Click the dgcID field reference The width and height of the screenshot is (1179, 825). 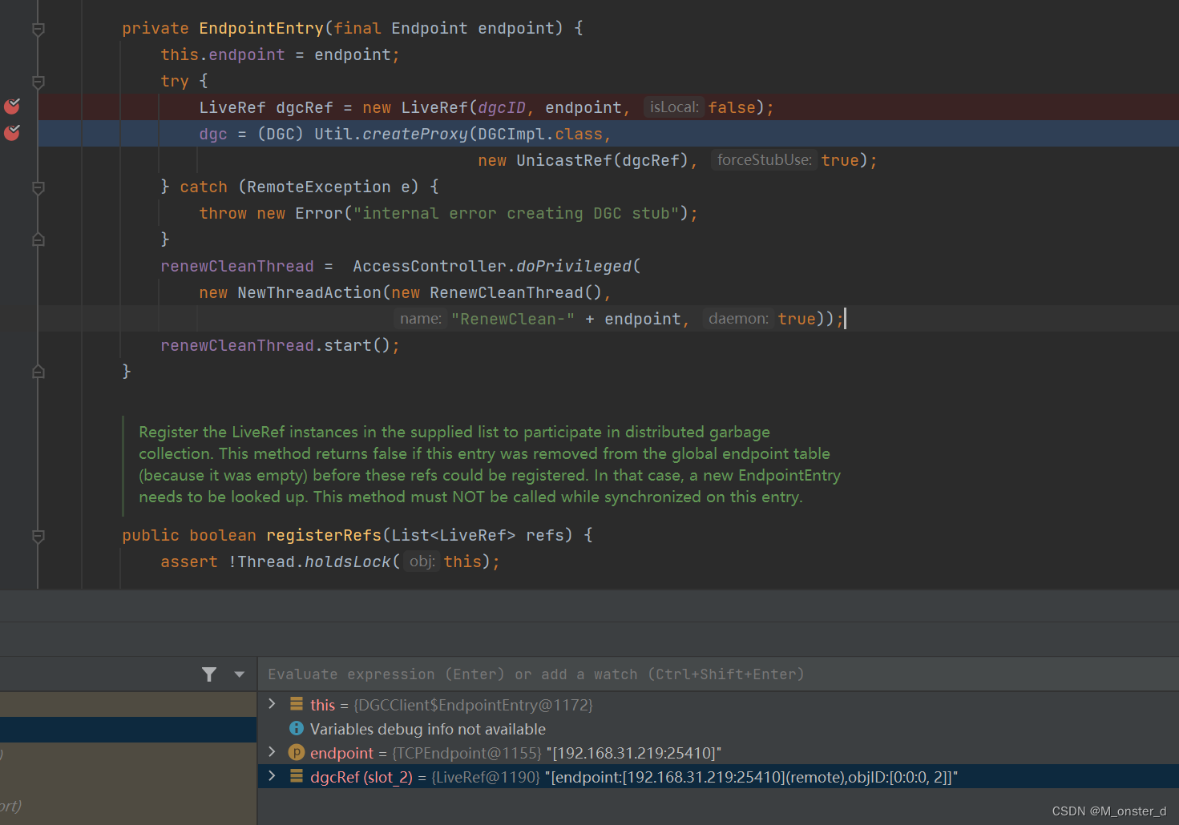(502, 107)
